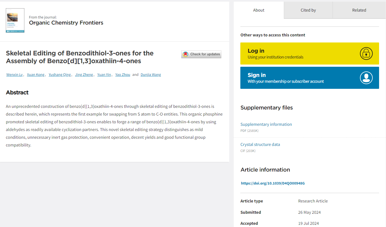Open the Crystal structure data CIF file
The image size is (386, 227).
point(260,145)
